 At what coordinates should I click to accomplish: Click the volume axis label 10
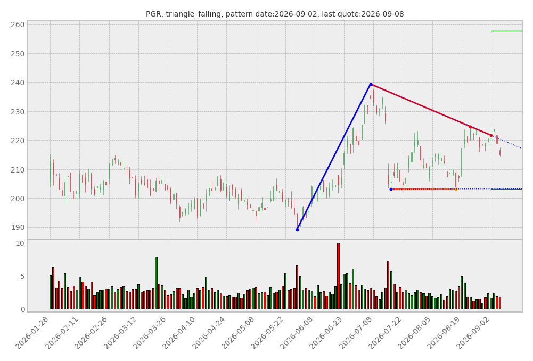pyautogui.click(x=20, y=243)
